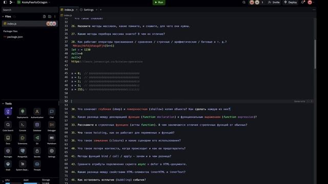
Task: Collapse the Files section
Action: (x=3, y=16)
